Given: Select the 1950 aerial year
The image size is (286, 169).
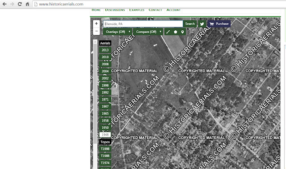Looking at the screenshot, I should [105, 128].
